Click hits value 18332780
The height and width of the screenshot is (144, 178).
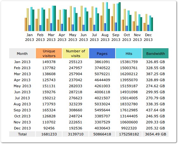(129, 104)
